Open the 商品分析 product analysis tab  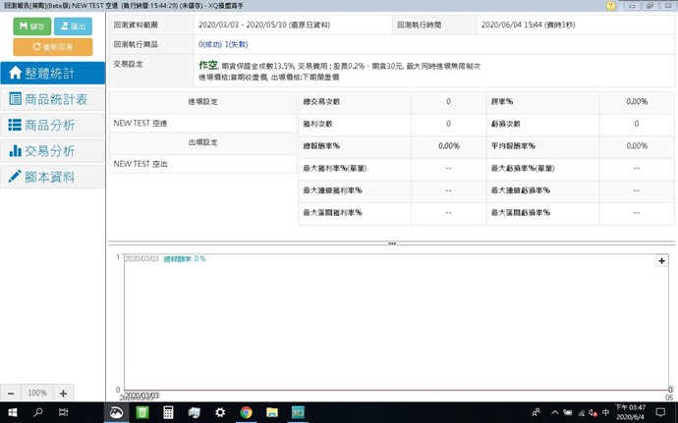point(52,125)
